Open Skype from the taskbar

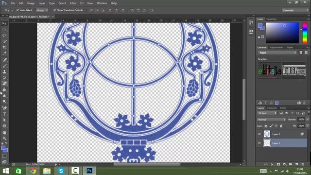pos(61,171)
